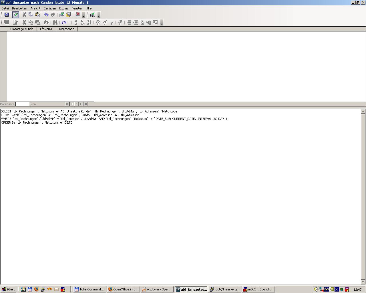Toggle the Edit mode button
Viewport: 366px width, 293px height.
(x=15, y=15)
